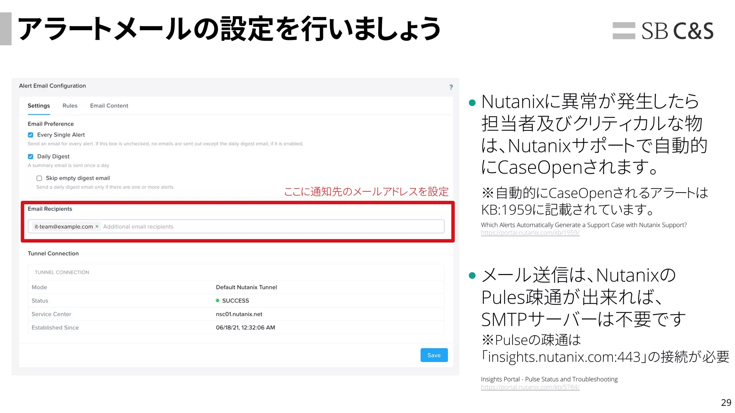
Task: Remove the it-team@example.com recipient chip
Action: 97,226
